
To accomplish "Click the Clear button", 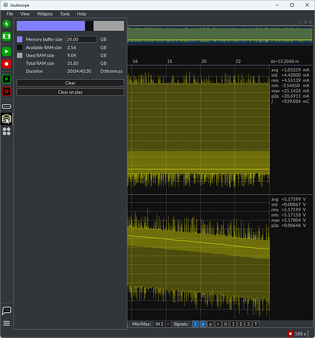I will (70, 83).
